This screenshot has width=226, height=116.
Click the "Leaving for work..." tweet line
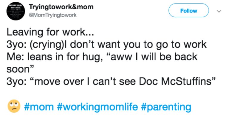(x=50, y=32)
